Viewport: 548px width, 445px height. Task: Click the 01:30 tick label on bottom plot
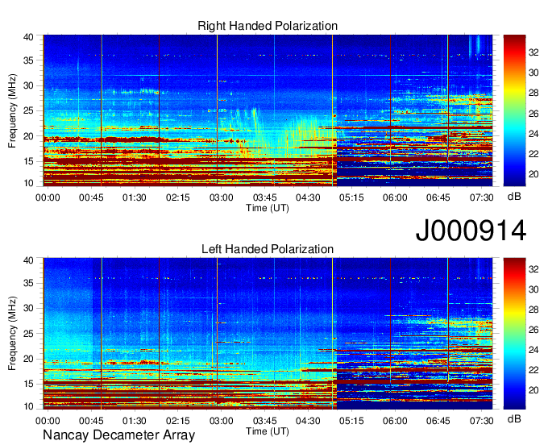135,422
